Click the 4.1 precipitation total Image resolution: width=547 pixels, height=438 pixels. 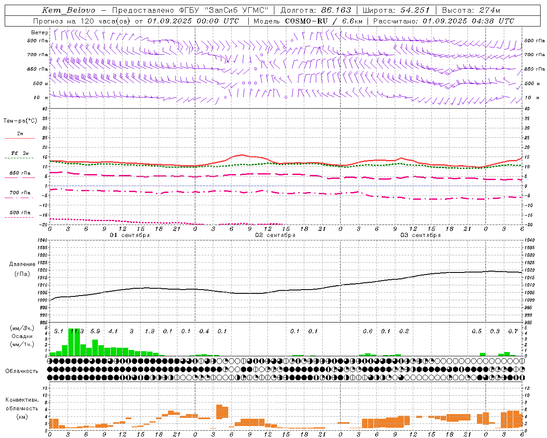pyautogui.click(x=113, y=331)
